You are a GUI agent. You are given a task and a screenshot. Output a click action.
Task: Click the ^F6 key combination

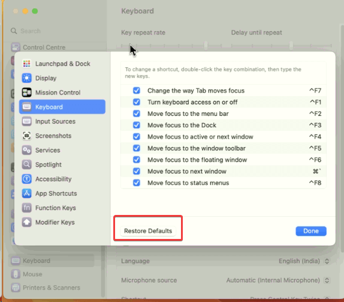coord(315,160)
